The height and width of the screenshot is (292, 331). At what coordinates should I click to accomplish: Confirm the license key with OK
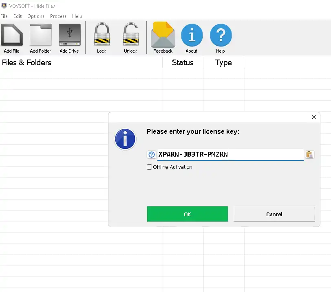[188, 214]
